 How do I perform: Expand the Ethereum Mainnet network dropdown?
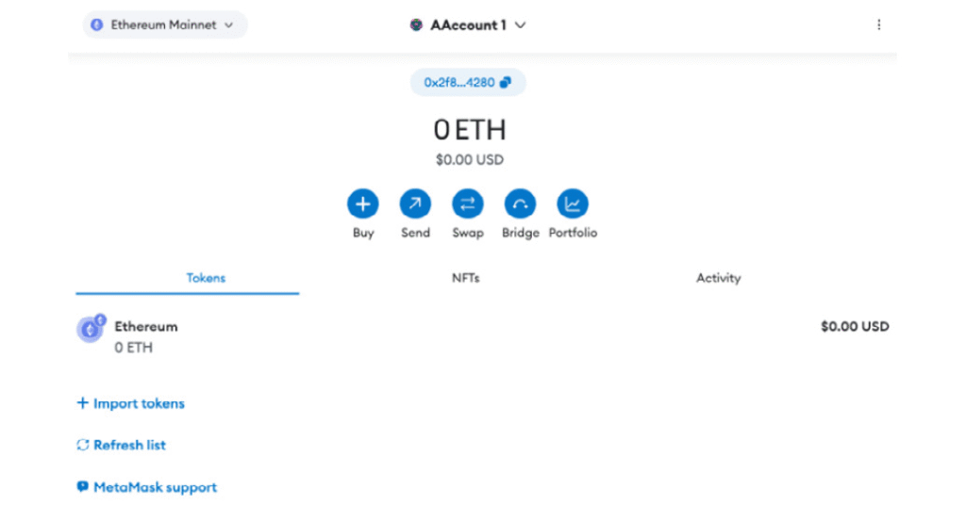point(228,25)
